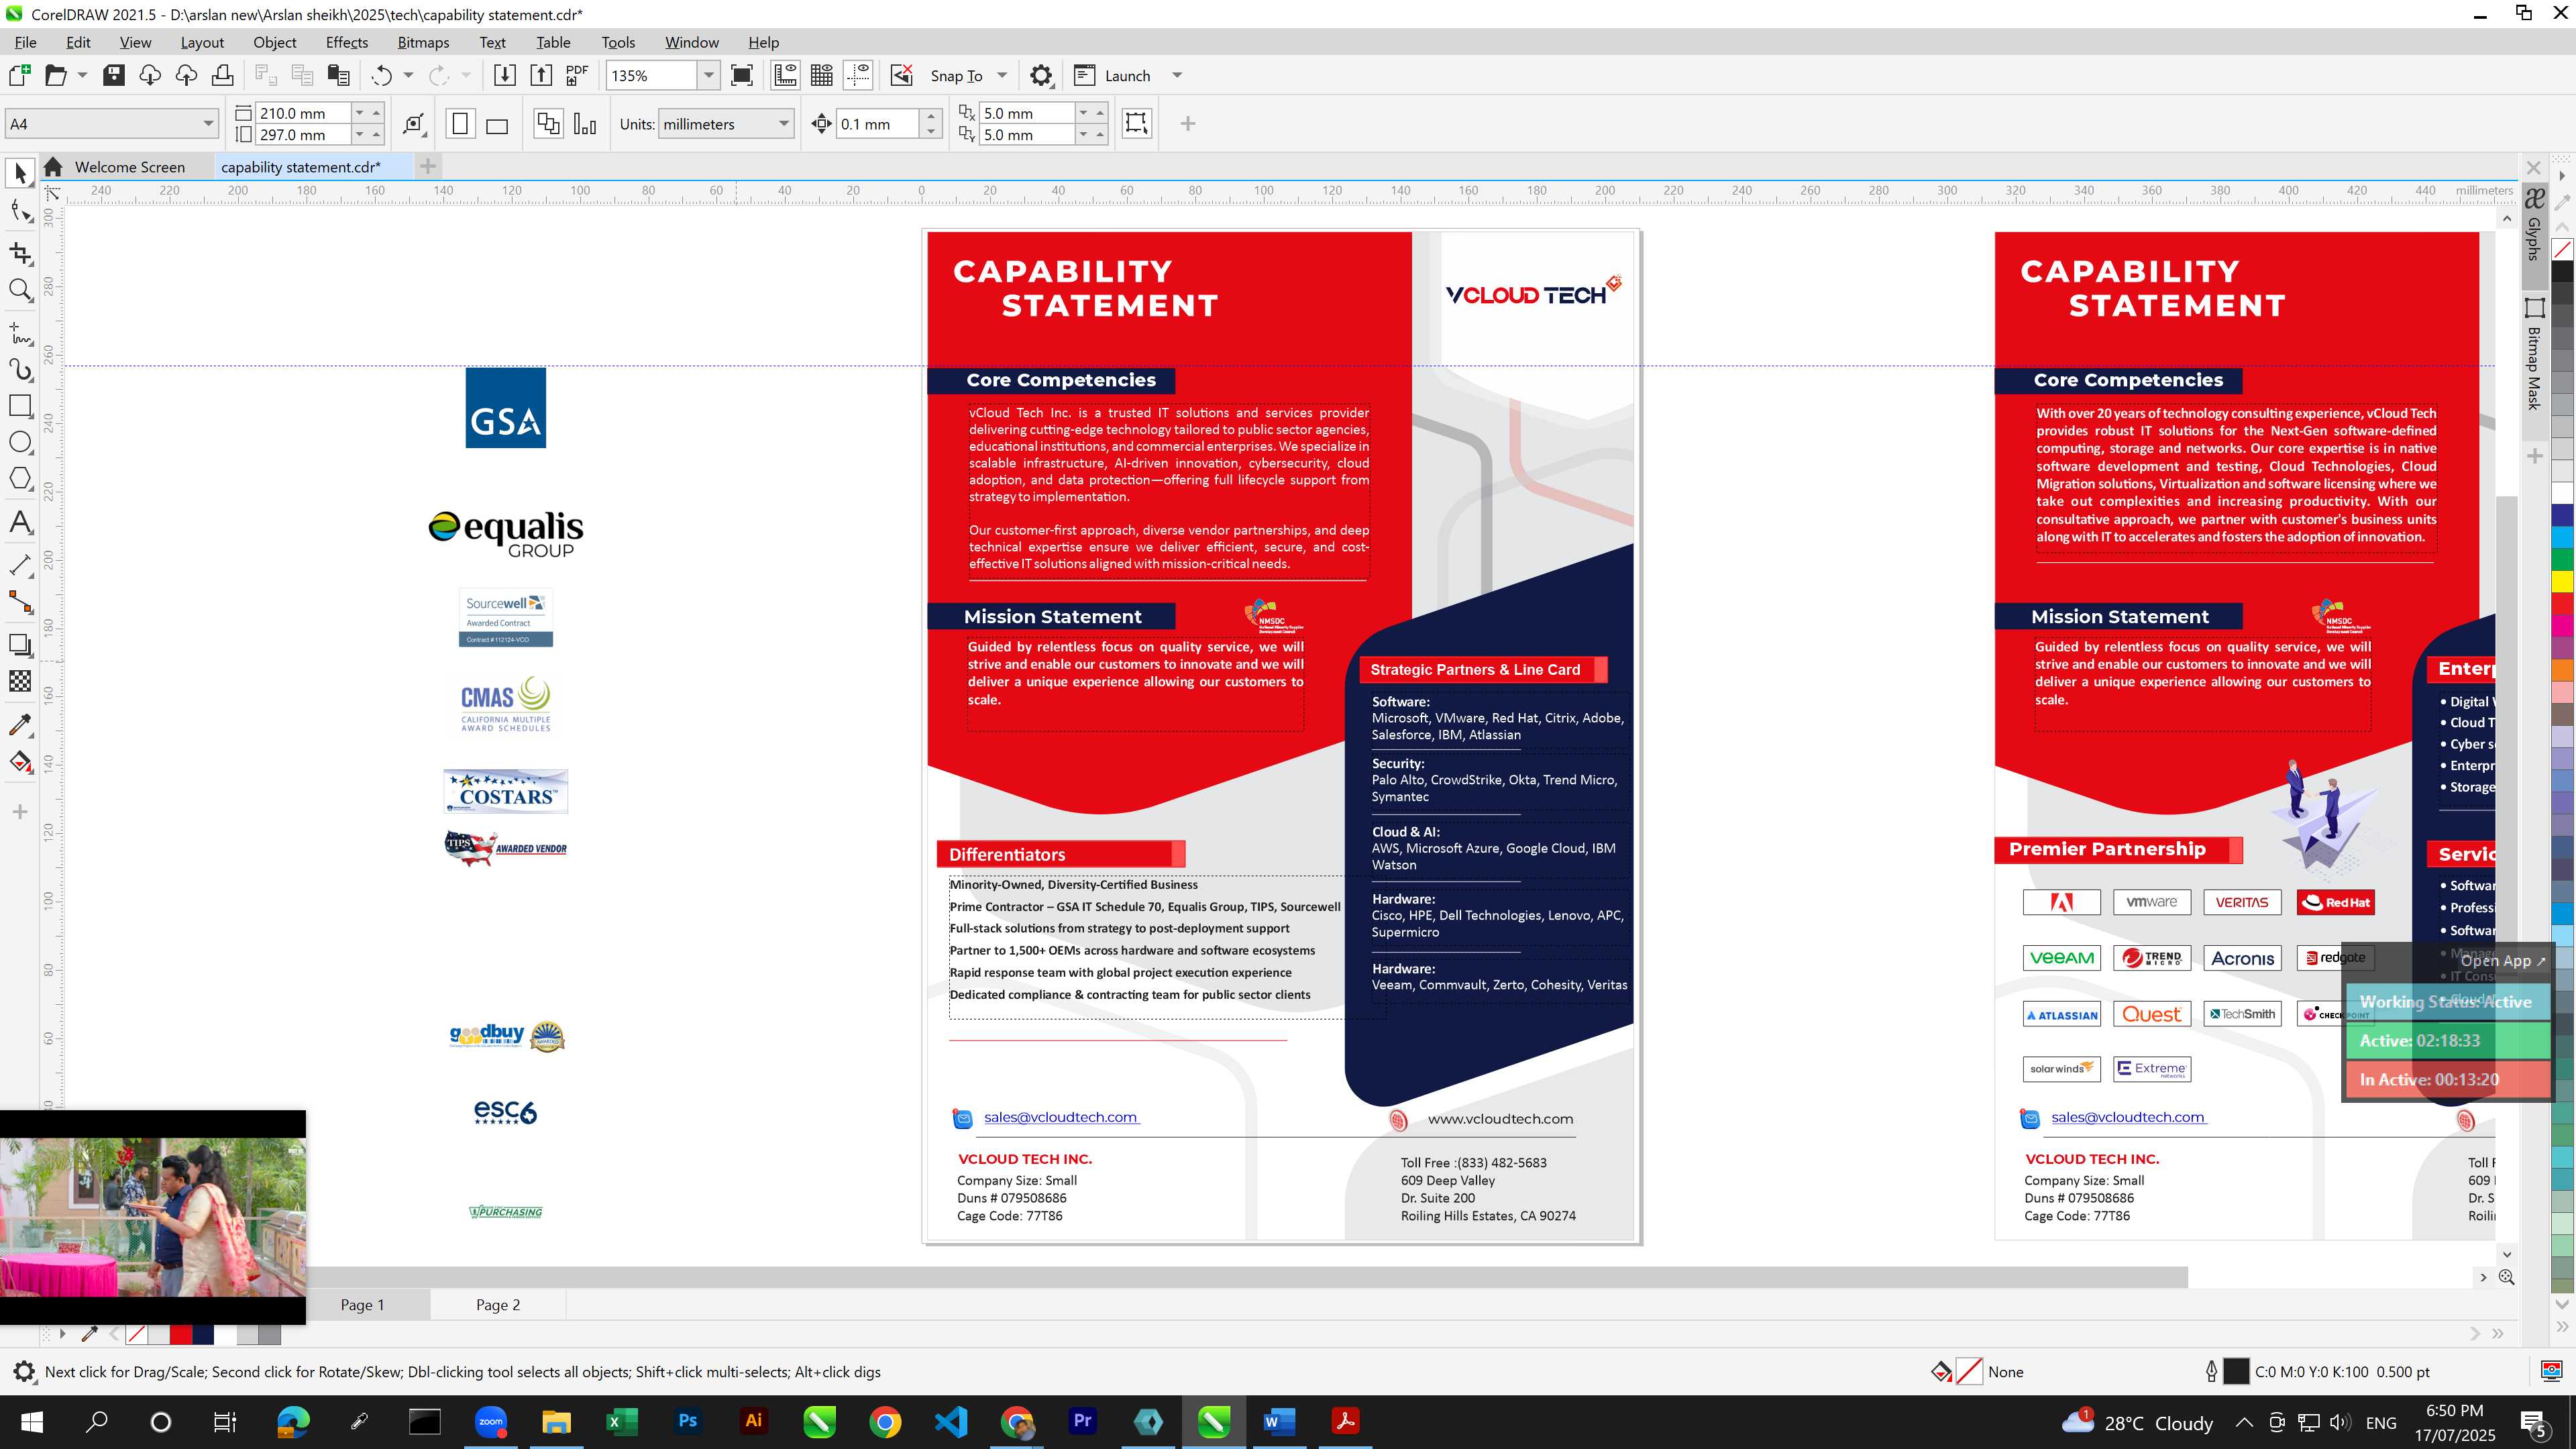The width and height of the screenshot is (2576, 1449).
Task: Expand the Undo history dropdown
Action: click(408, 75)
